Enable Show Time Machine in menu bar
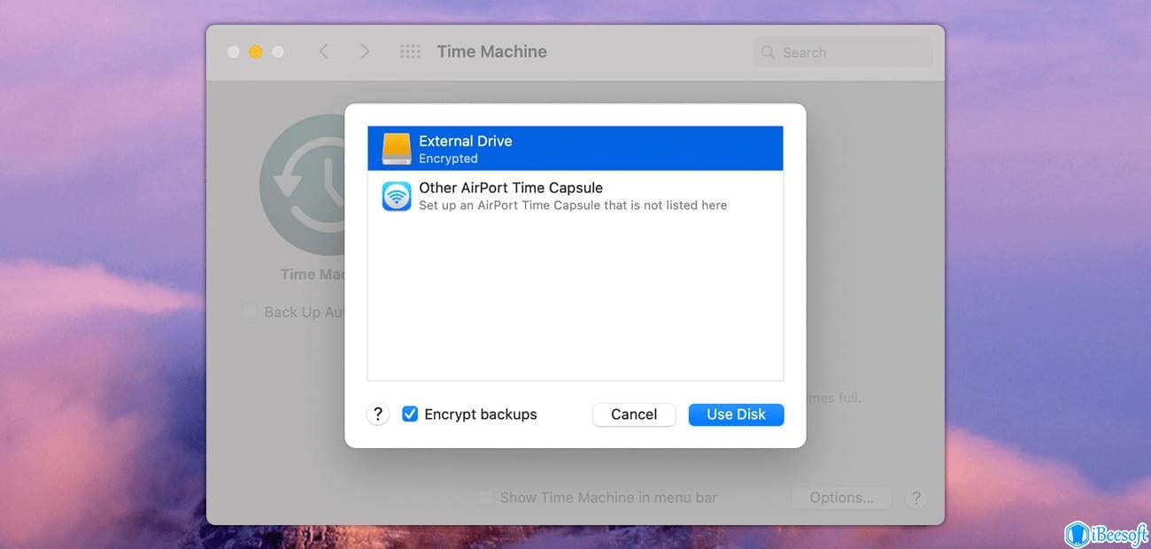The image size is (1151, 549). tap(485, 498)
